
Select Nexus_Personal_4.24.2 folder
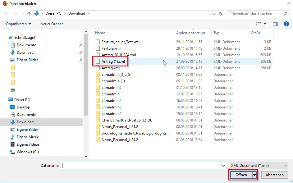[120, 140]
